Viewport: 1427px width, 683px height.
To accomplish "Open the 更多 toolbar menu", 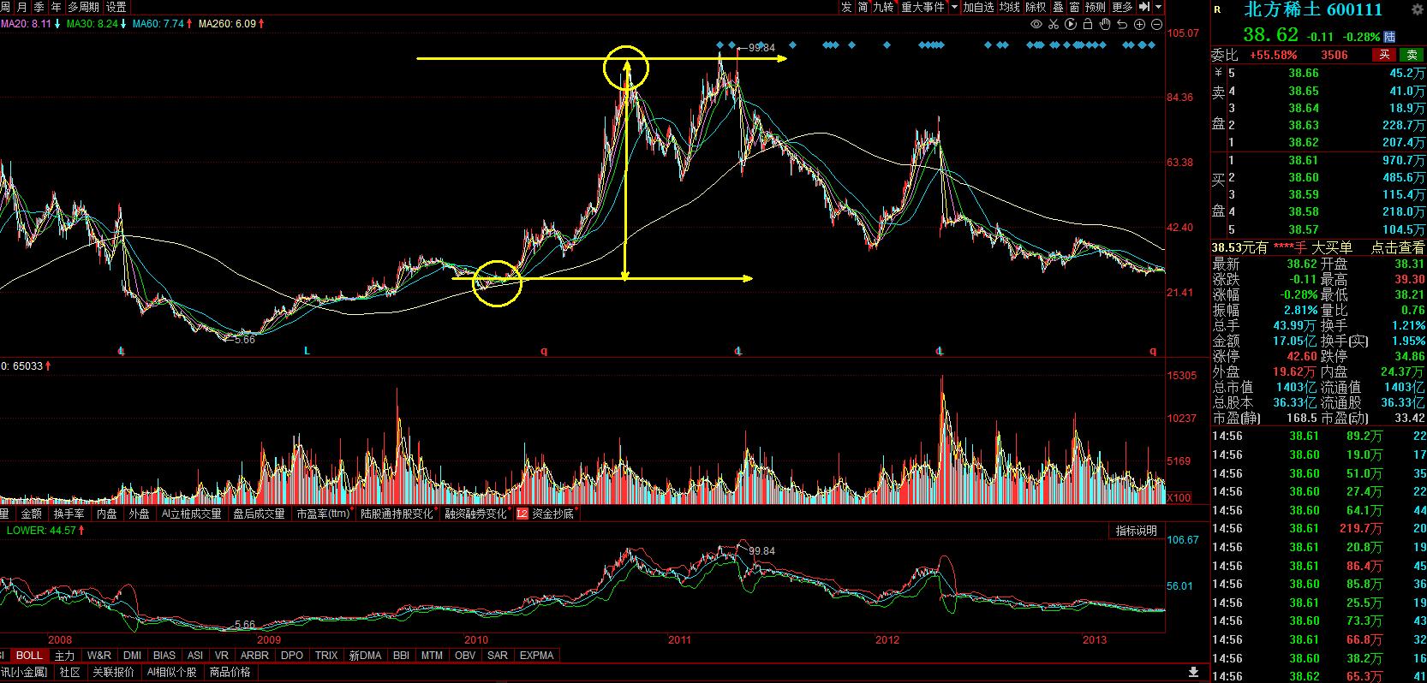I will pyautogui.click(x=1122, y=7).
